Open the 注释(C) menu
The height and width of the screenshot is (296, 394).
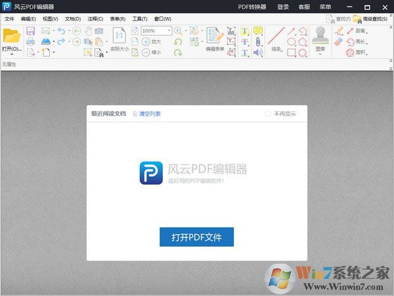95,19
